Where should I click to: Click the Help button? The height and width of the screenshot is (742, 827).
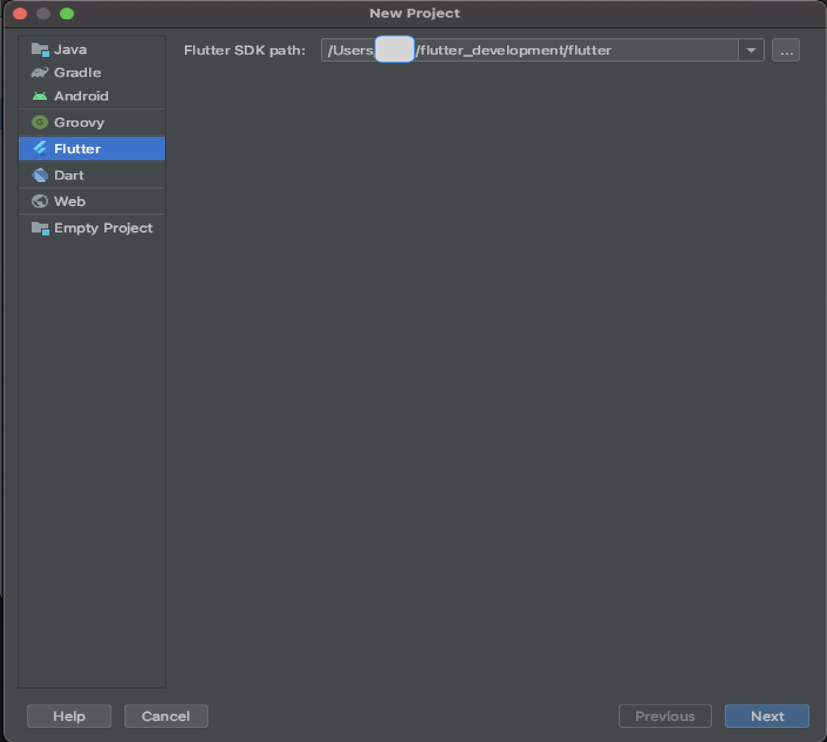click(69, 716)
